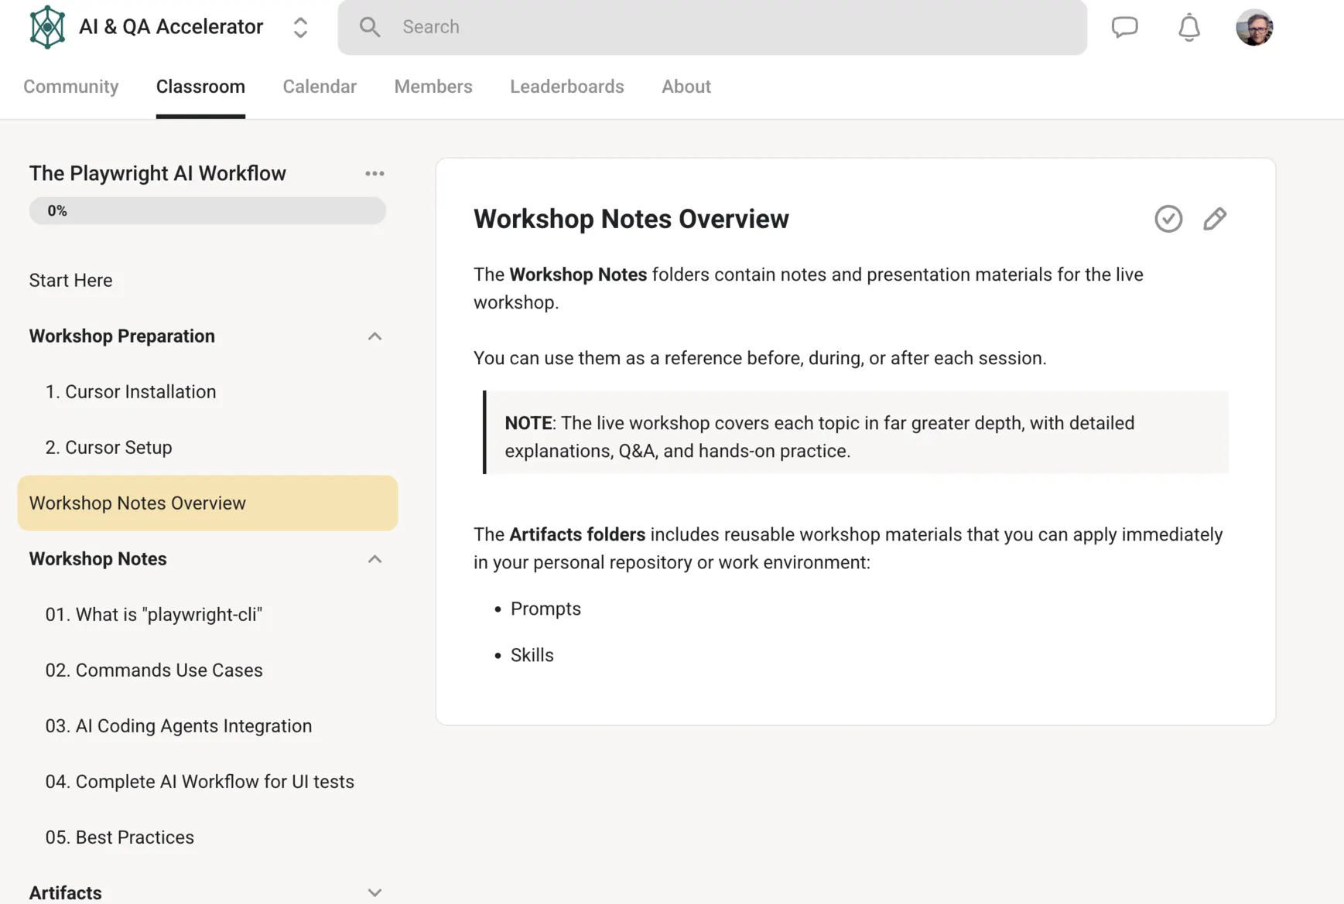Screen dimensions: 1344x904
Task: Mark lesson complete with checkmark circle
Action: click(x=1168, y=219)
